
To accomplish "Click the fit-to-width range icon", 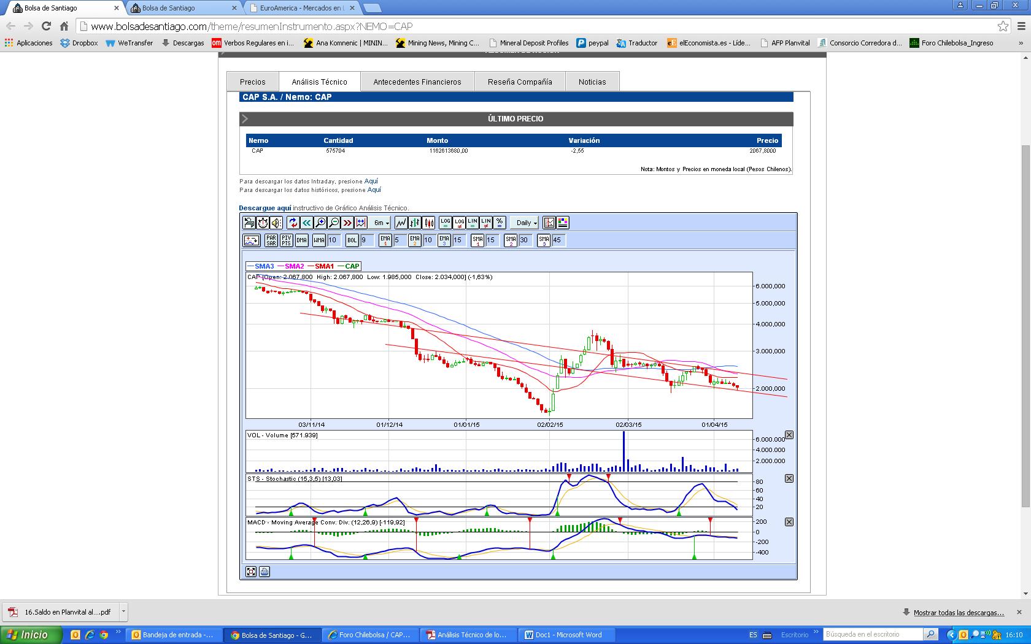I will [x=361, y=223].
